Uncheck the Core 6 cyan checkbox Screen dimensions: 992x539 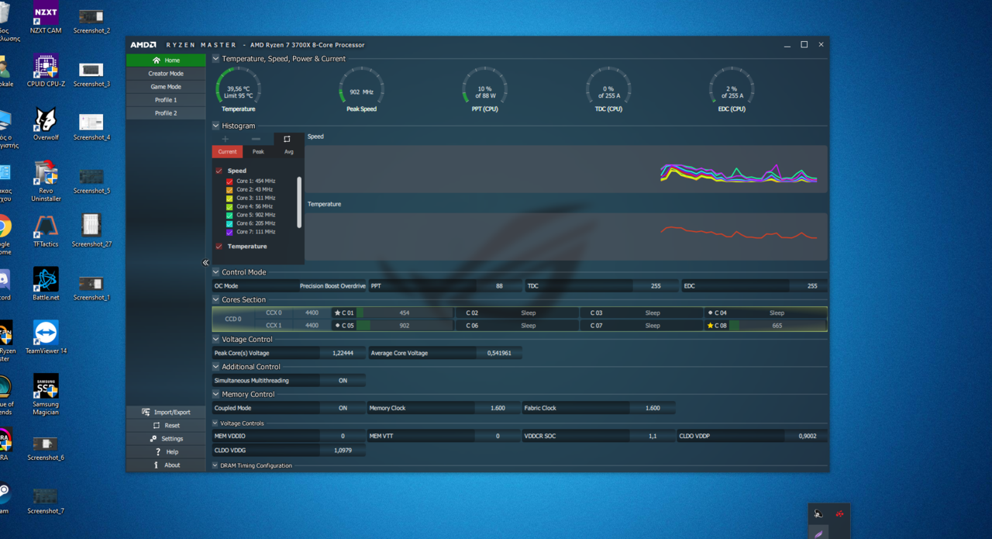pyautogui.click(x=229, y=223)
